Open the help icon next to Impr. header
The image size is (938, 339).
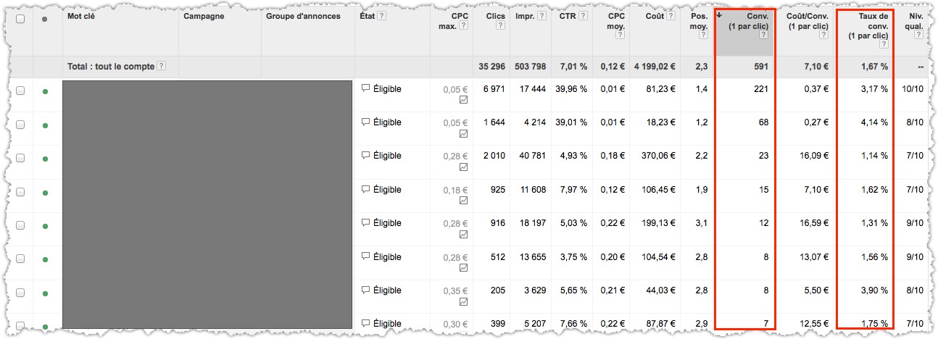tap(541, 16)
